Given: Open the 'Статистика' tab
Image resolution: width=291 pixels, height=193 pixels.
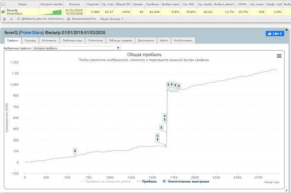Looking at the screenshot, I should point(95,40).
